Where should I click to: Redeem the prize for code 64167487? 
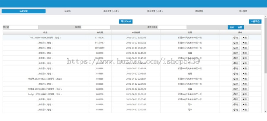click(236, 43)
